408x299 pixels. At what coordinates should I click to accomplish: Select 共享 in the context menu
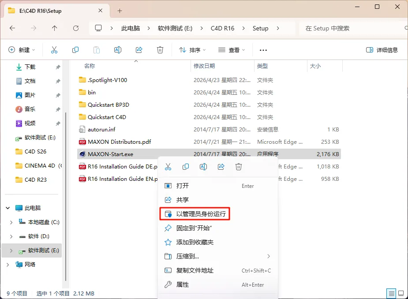pos(218,200)
